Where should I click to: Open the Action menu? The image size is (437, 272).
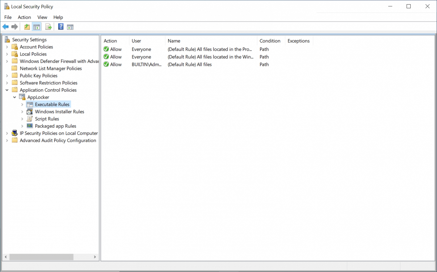point(24,17)
